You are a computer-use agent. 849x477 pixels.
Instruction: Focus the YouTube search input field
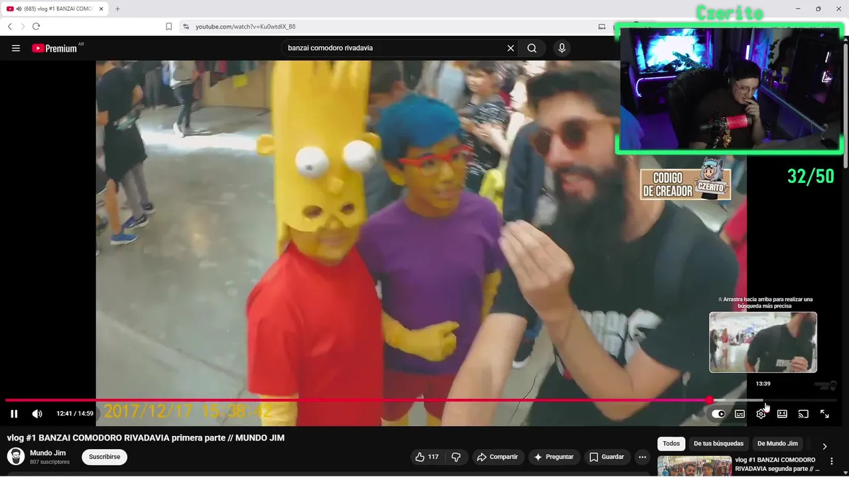[x=395, y=48]
